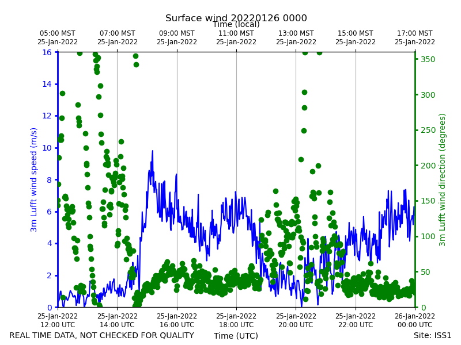Click the green '300' direction tick

click(x=428, y=95)
